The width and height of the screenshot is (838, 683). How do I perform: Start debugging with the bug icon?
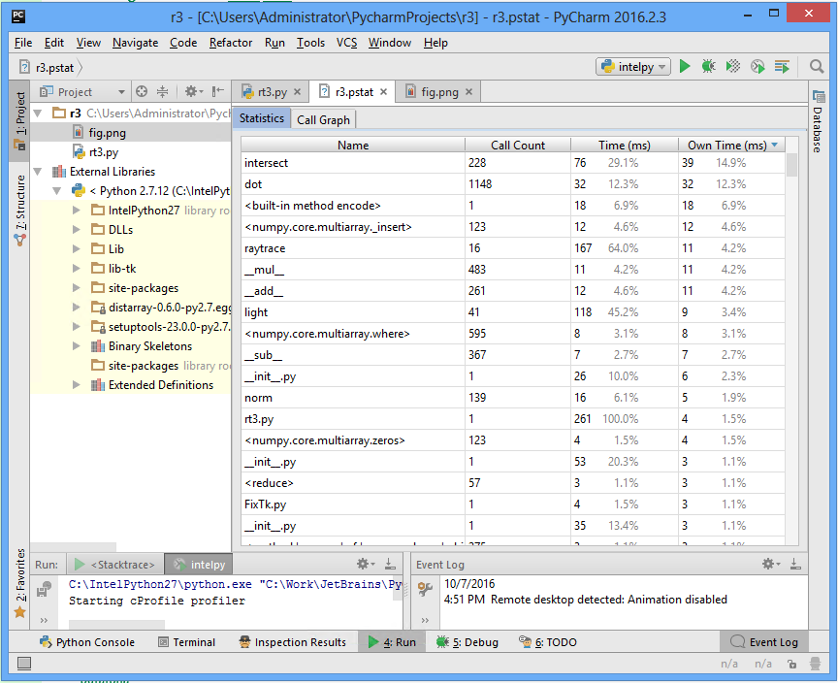point(709,66)
